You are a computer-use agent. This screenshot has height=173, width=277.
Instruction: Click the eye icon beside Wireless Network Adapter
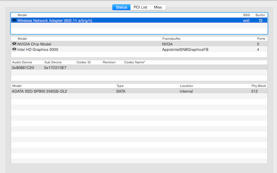14,20
